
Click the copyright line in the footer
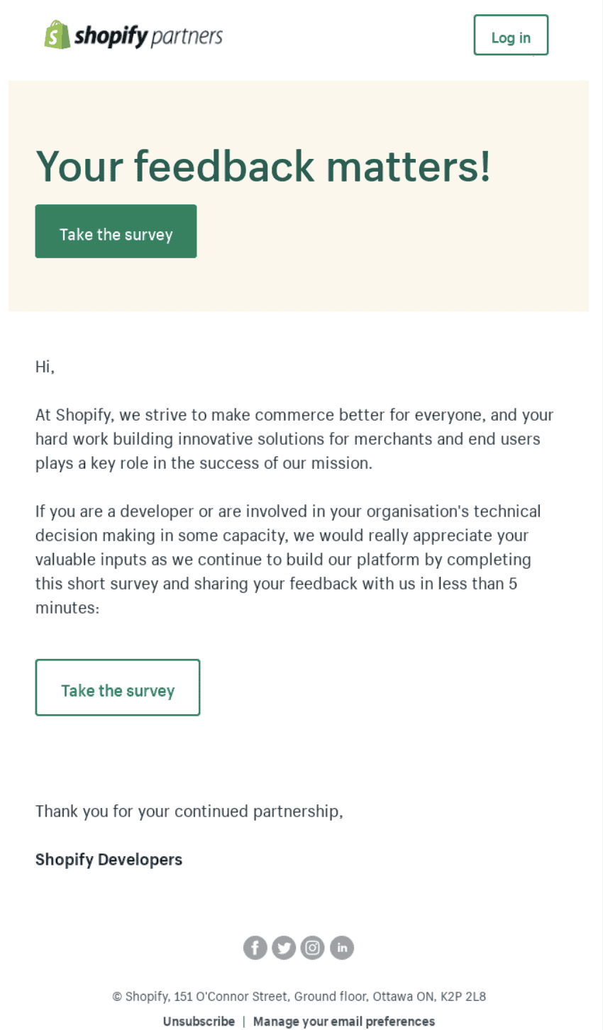click(298, 996)
